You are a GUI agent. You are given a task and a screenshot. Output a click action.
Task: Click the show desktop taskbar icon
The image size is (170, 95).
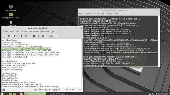[10, 94]
